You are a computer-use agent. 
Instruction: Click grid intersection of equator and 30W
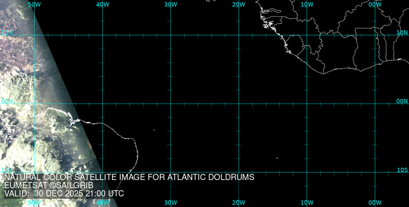[x=171, y=103]
